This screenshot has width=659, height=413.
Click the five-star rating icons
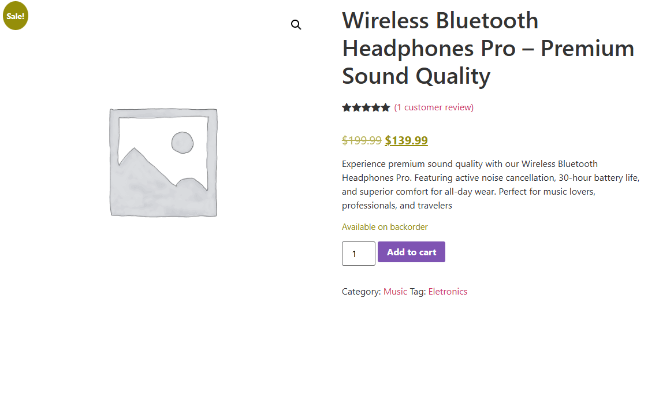(x=366, y=107)
